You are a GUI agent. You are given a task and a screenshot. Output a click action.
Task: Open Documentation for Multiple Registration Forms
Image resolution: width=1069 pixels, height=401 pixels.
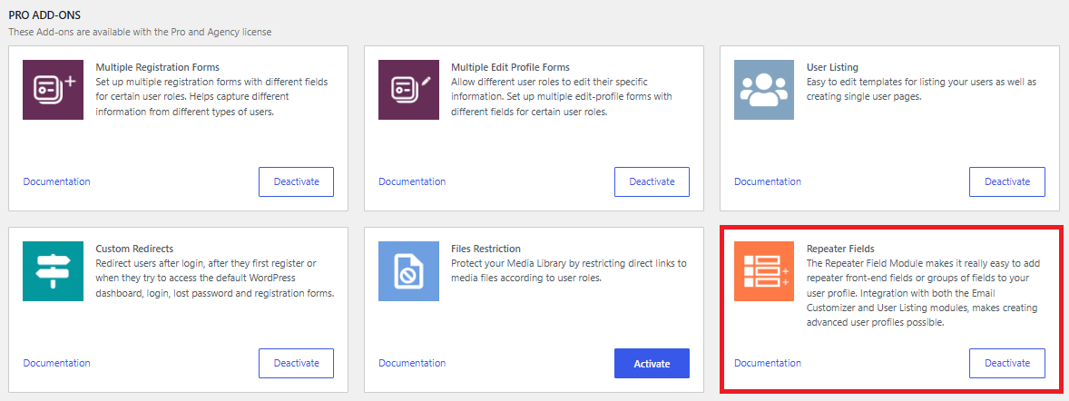coord(56,181)
